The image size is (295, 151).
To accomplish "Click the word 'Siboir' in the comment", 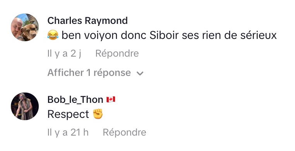I will tap(164, 35).
